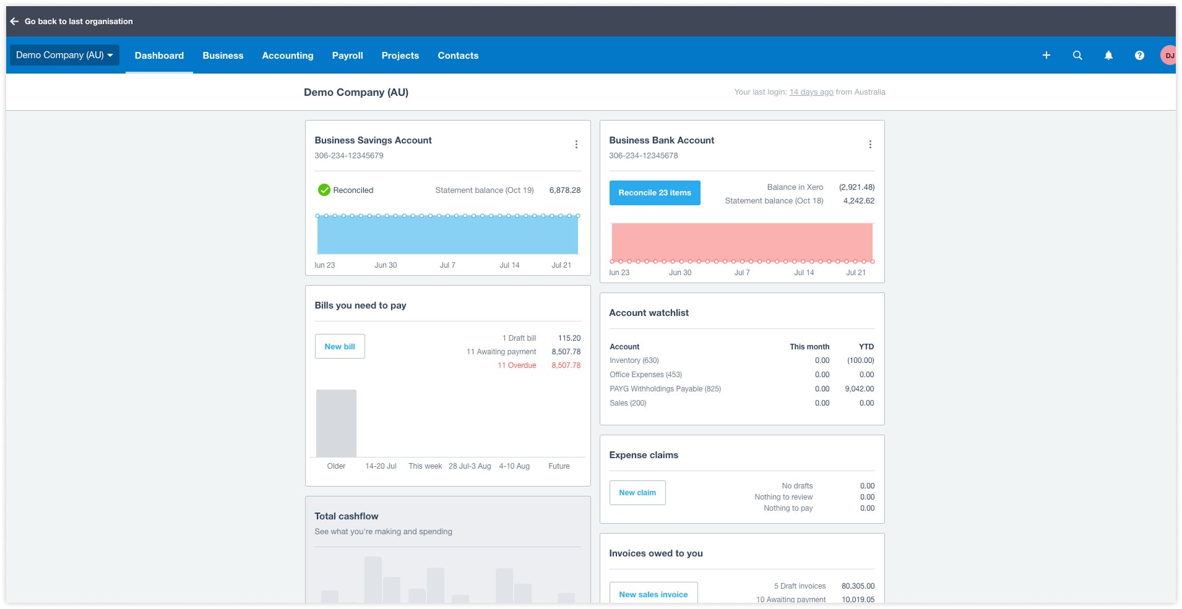This screenshot has height=609, width=1182.
Task: Click the search magnifier icon
Action: point(1077,55)
